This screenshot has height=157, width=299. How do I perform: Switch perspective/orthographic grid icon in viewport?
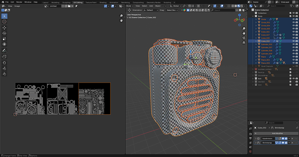pyautogui.click(x=244, y=43)
